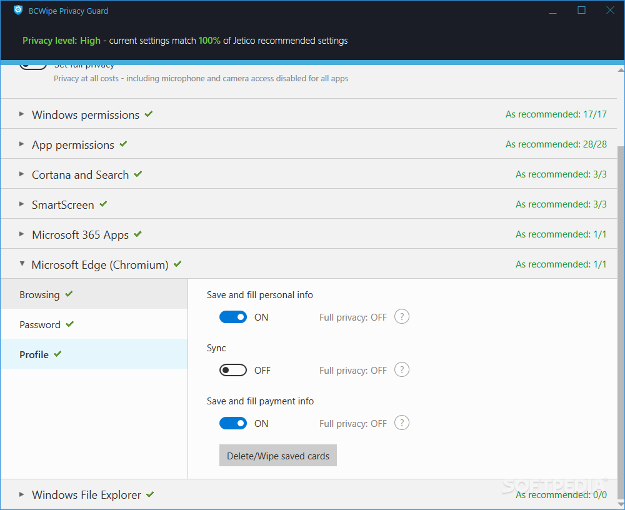
Task: Click Microsoft 365 Apps 'As recommended: 1/1'
Action: click(x=561, y=234)
